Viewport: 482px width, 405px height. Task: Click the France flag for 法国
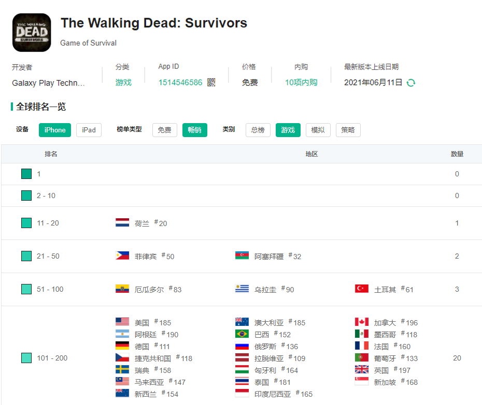[x=362, y=346]
